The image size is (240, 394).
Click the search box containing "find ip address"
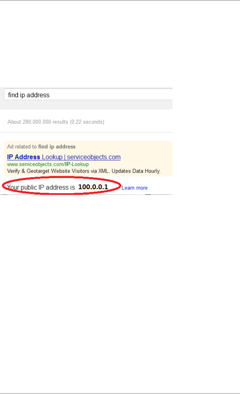88,95
